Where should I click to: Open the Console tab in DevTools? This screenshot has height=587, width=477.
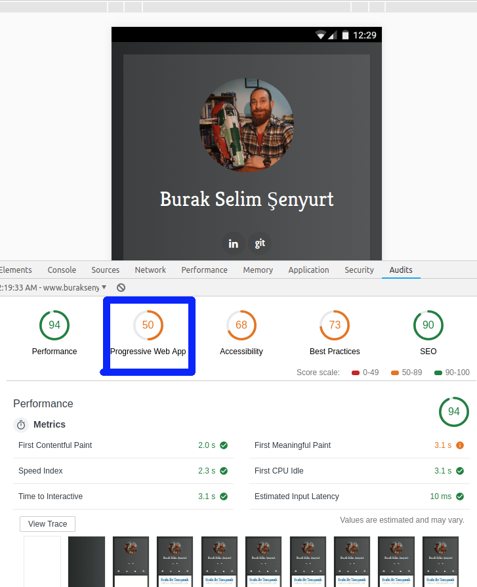(x=62, y=270)
